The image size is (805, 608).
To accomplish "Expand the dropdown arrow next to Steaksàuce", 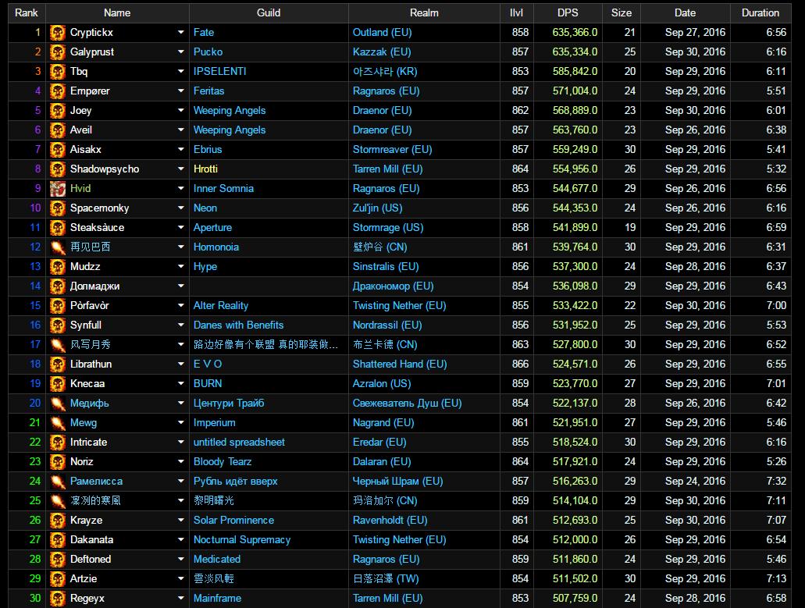I will (180, 227).
